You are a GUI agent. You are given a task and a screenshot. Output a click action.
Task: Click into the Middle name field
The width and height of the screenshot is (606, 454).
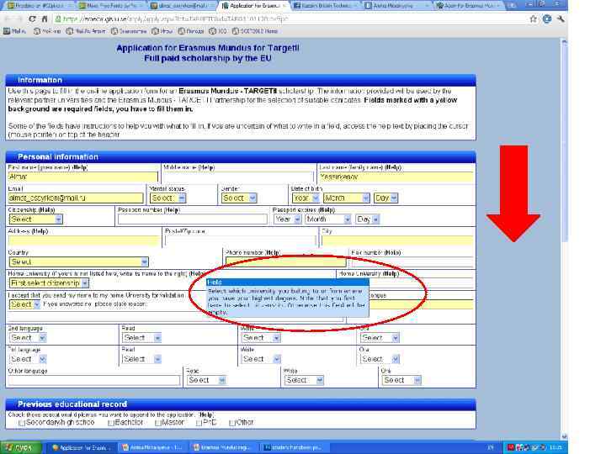click(x=238, y=177)
